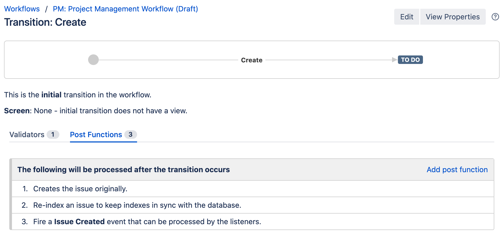The image size is (502, 234).
Task: Click the TO DO status lozenge
Action: (410, 60)
